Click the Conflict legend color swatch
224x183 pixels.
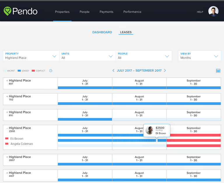click(33, 71)
